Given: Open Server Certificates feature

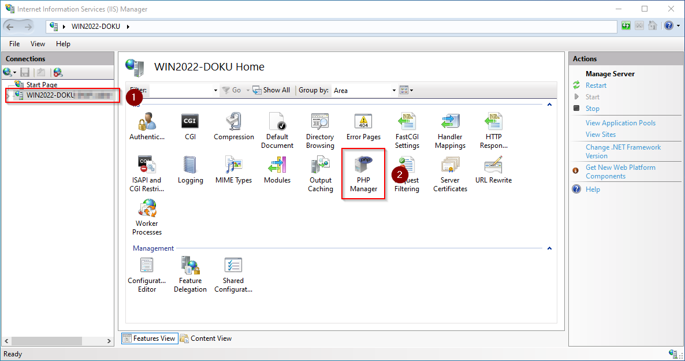Looking at the screenshot, I should pos(450,174).
